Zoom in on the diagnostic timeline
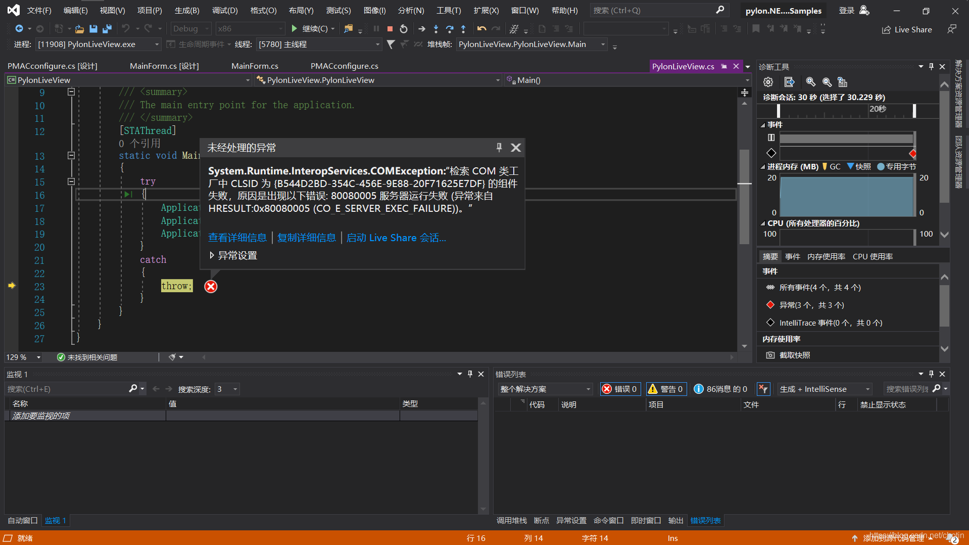969x545 pixels. (x=810, y=82)
